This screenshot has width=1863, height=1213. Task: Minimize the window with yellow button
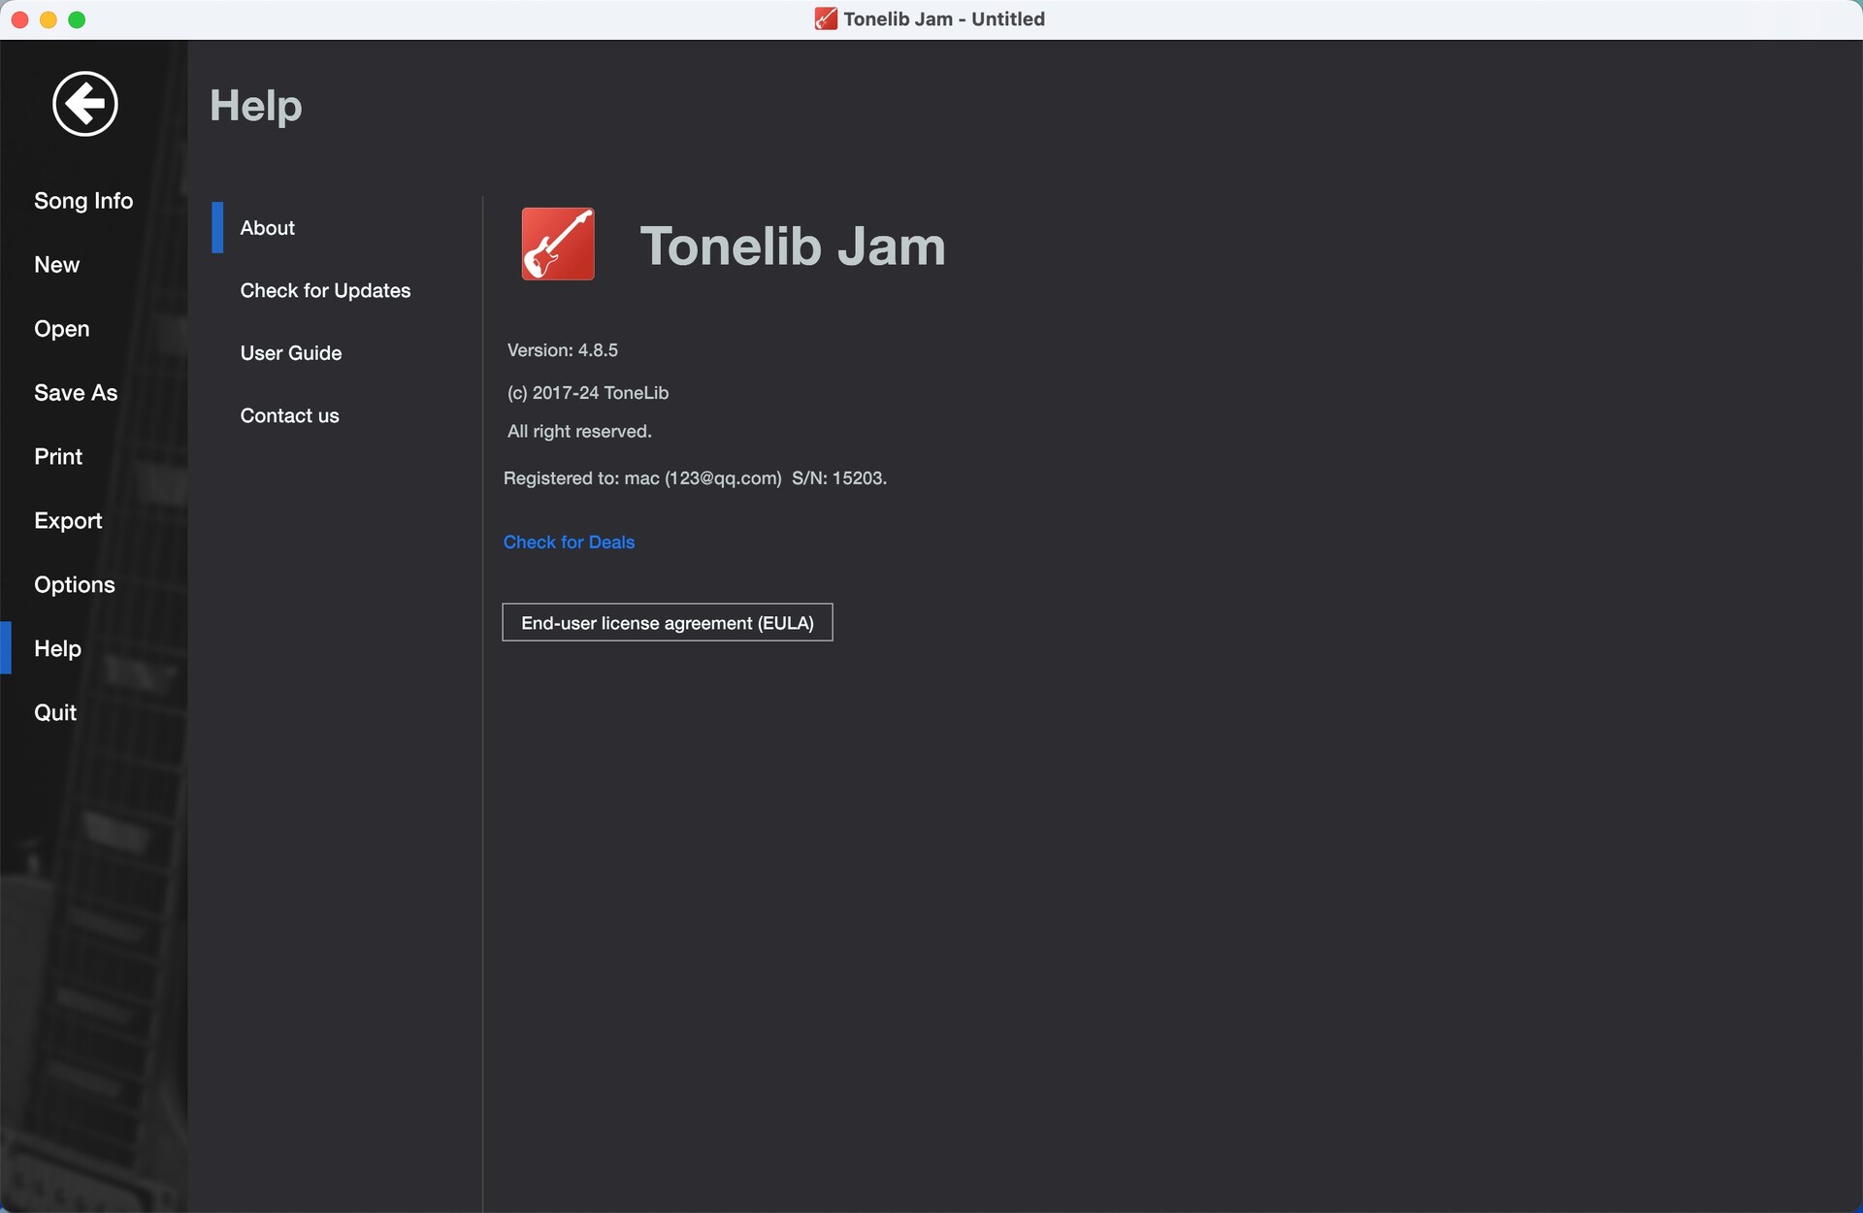pyautogui.click(x=49, y=19)
